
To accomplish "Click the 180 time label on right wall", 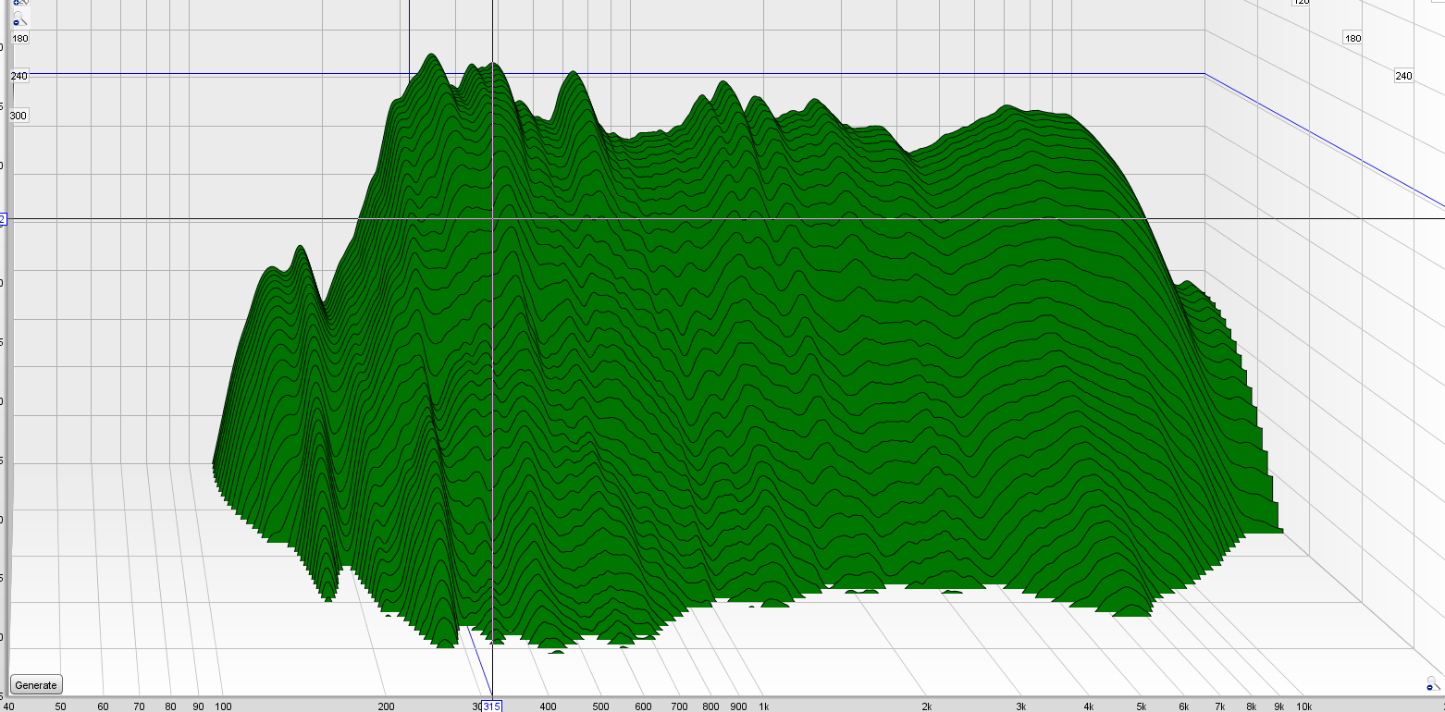I will (1352, 38).
